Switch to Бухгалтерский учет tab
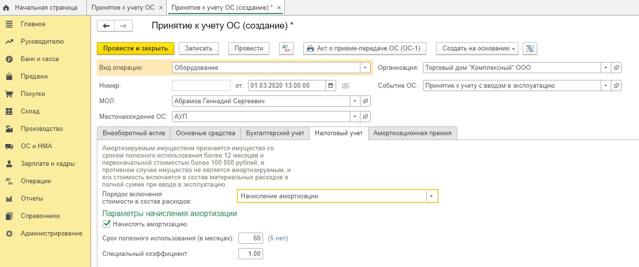The height and width of the screenshot is (267, 639). click(275, 133)
